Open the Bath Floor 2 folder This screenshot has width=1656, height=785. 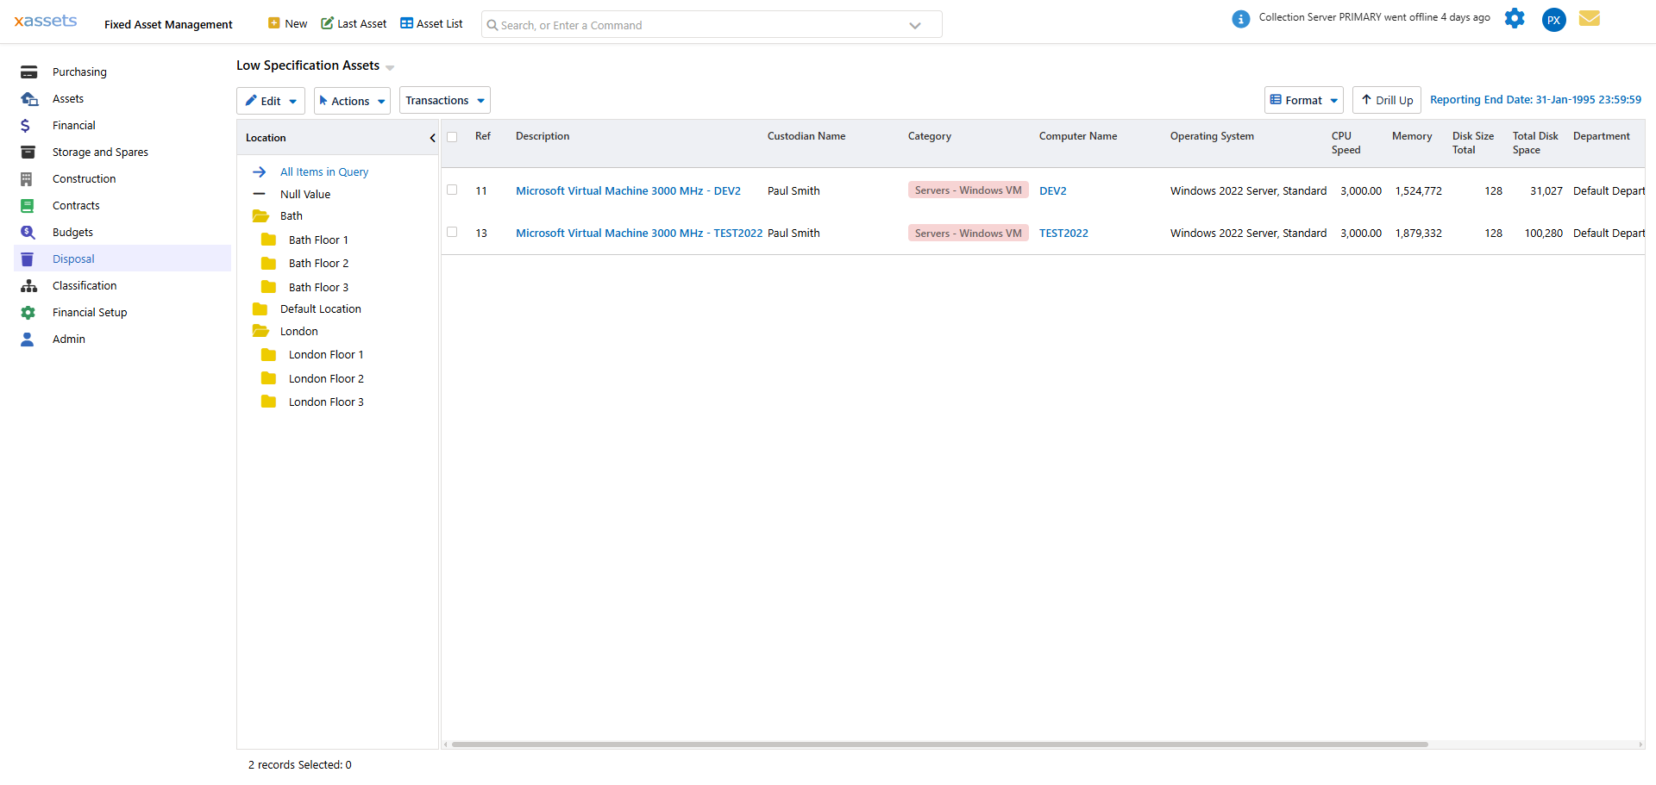pos(317,264)
